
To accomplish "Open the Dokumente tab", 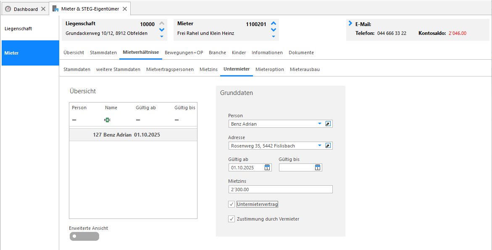I will pos(301,53).
